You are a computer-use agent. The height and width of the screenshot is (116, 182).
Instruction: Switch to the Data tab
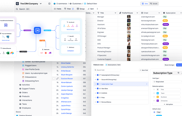[x=145, y=4]
